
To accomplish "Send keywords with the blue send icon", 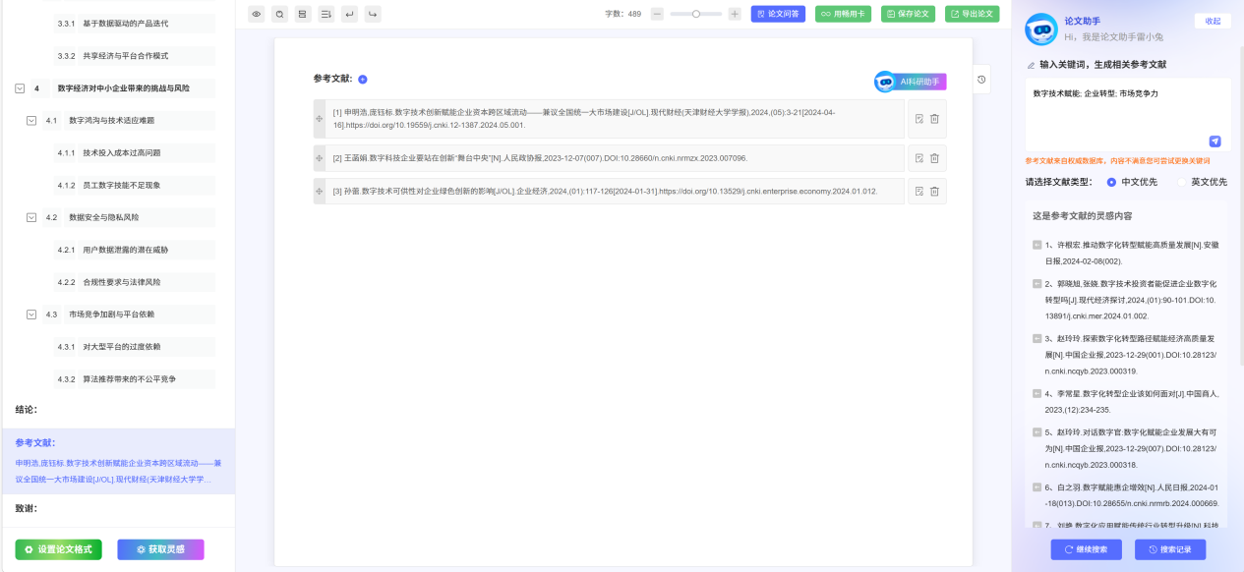I will click(x=1214, y=141).
